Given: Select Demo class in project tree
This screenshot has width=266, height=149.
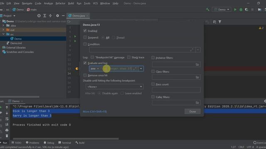Looking at the screenshot, I should pos(18,38).
